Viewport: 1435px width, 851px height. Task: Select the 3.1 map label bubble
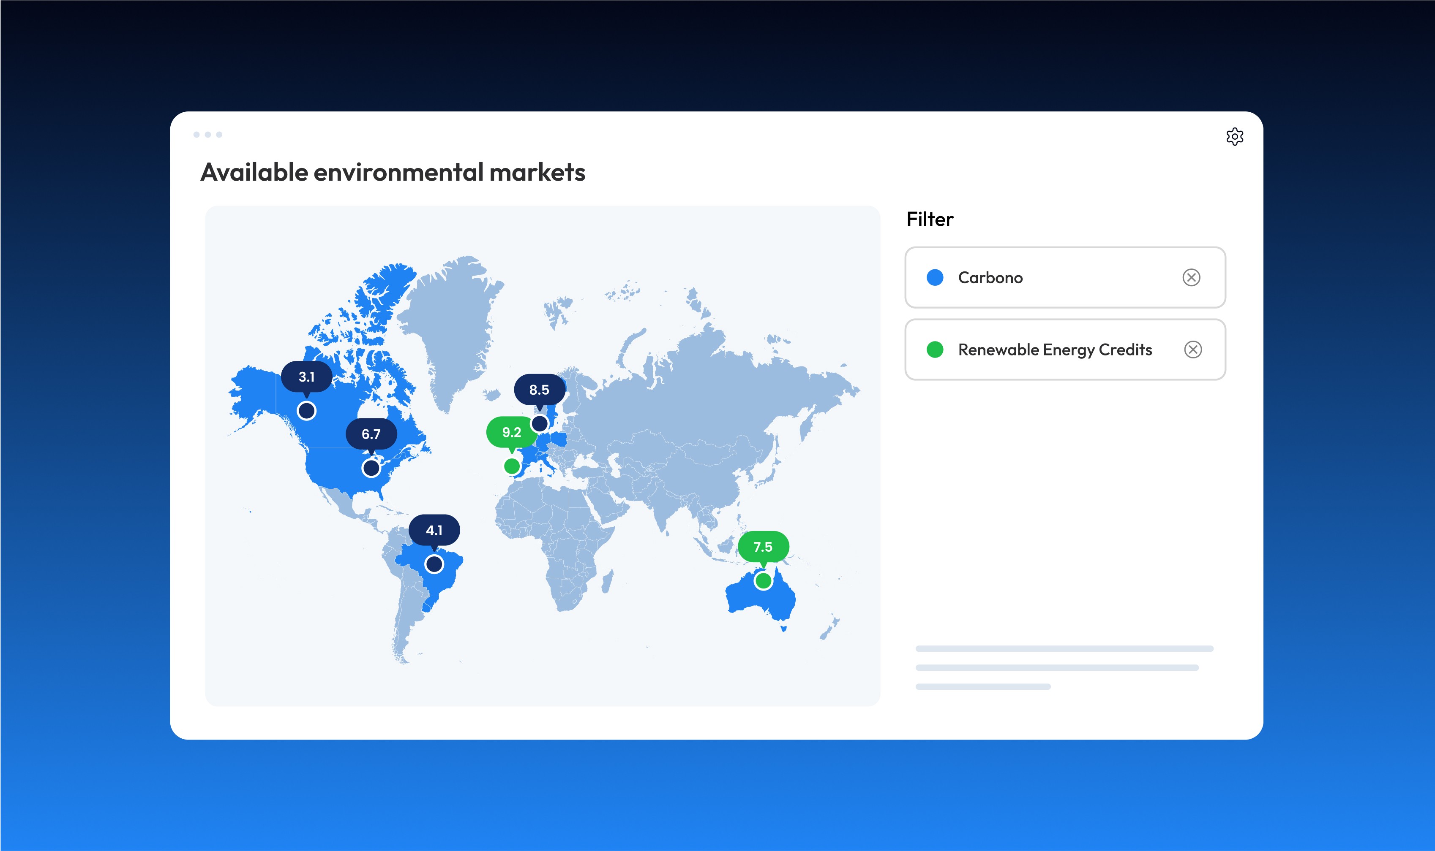tap(306, 377)
